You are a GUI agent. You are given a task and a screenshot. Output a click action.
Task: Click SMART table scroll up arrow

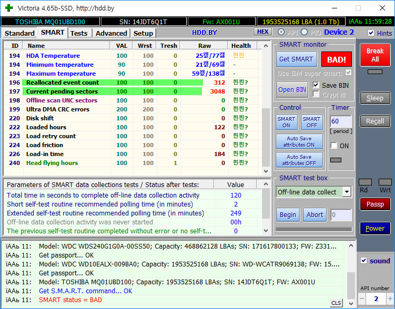[266, 46]
